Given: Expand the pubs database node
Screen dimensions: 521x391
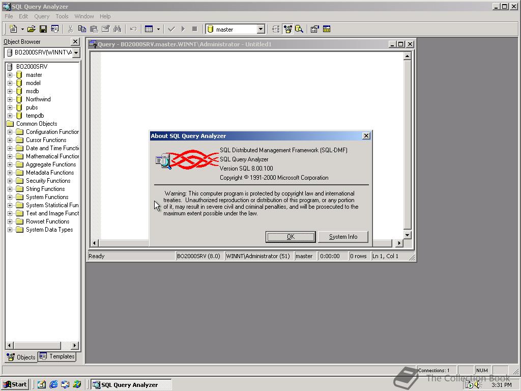Looking at the screenshot, I should click(10, 107).
